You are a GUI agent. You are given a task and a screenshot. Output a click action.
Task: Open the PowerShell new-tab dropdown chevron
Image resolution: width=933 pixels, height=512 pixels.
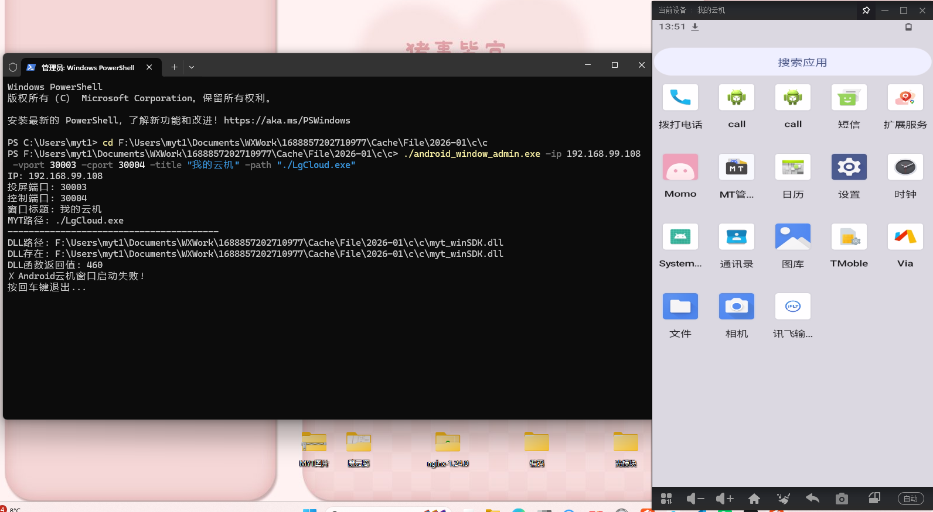click(x=192, y=67)
